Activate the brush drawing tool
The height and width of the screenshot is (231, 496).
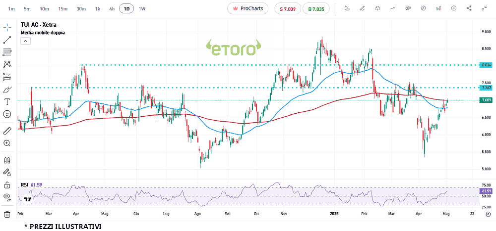(7, 90)
